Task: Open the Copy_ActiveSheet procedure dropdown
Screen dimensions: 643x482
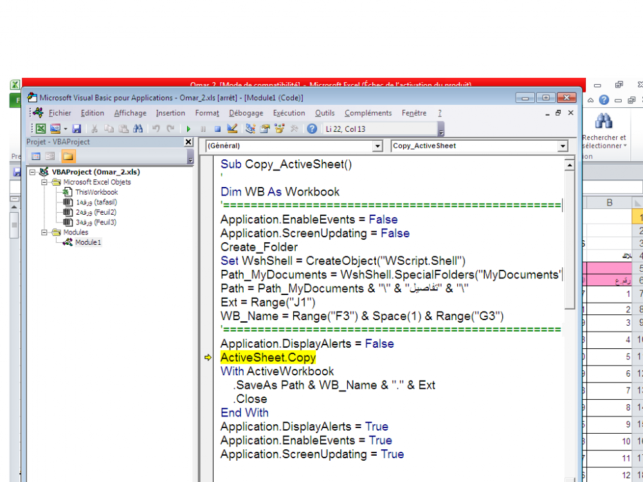Action: pos(563,146)
